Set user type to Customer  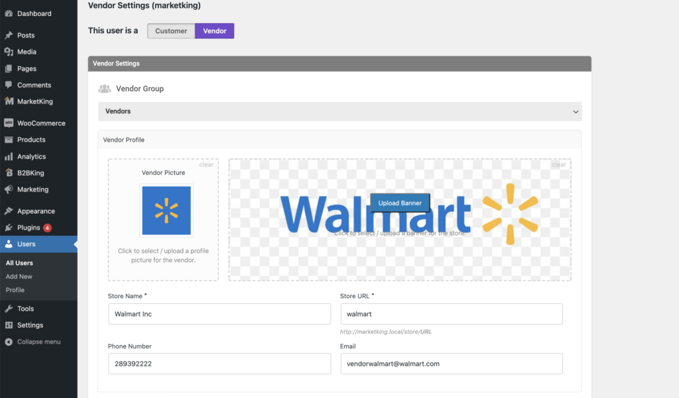(171, 30)
